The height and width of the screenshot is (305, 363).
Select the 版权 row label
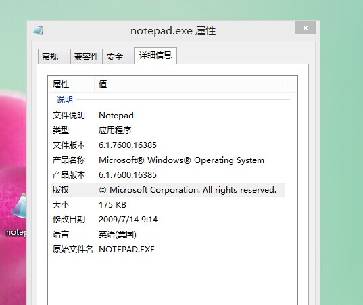(x=61, y=190)
